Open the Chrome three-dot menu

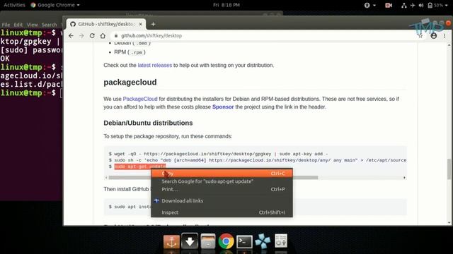445,36
